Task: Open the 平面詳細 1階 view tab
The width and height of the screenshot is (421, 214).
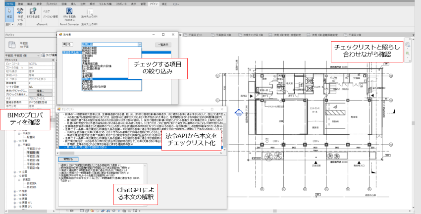Action: pyautogui.click(x=221, y=35)
